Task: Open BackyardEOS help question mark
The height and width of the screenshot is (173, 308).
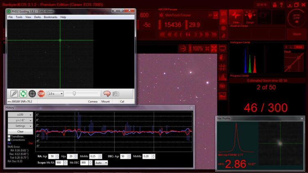Action: (x=281, y=5)
